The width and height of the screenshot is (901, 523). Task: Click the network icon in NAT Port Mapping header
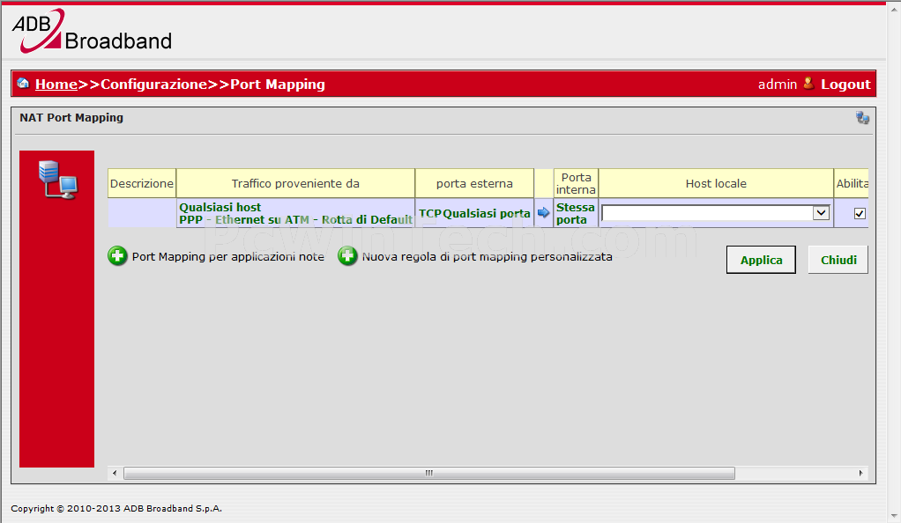click(x=862, y=118)
